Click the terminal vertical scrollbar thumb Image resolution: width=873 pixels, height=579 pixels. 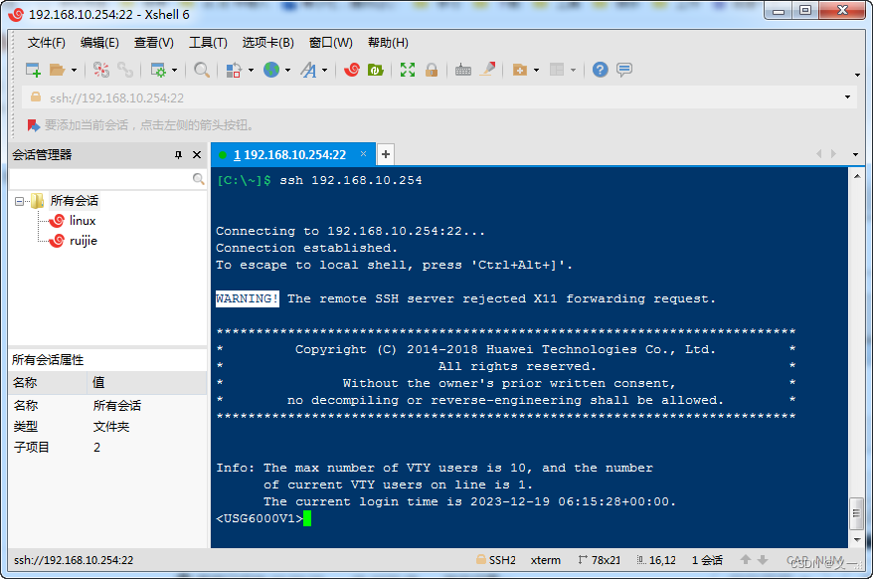pos(857,513)
